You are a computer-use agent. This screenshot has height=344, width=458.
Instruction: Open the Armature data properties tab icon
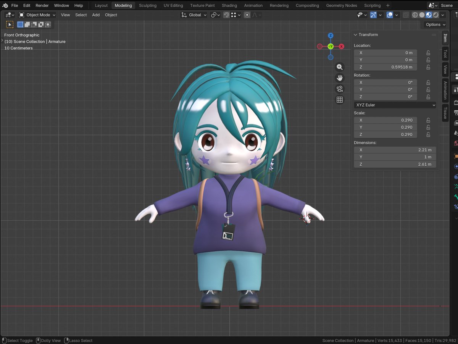pyautogui.click(x=455, y=187)
